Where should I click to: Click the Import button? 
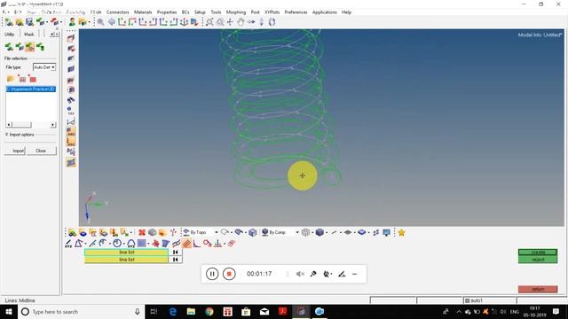pos(15,151)
